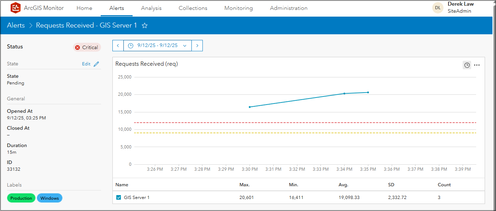This screenshot has height=211, width=496.
Task: Advance to the next date range
Action: pos(197,46)
